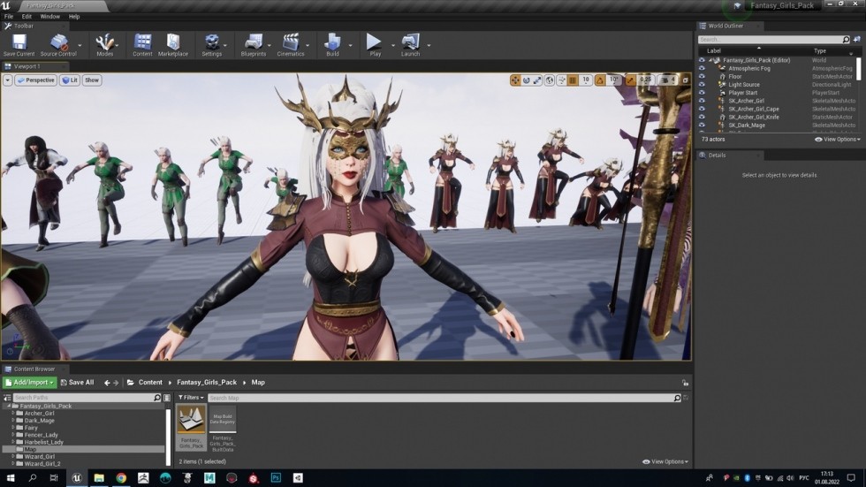Click Save All in Content Browser
This screenshot has width=866, height=487.
[x=78, y=382]
